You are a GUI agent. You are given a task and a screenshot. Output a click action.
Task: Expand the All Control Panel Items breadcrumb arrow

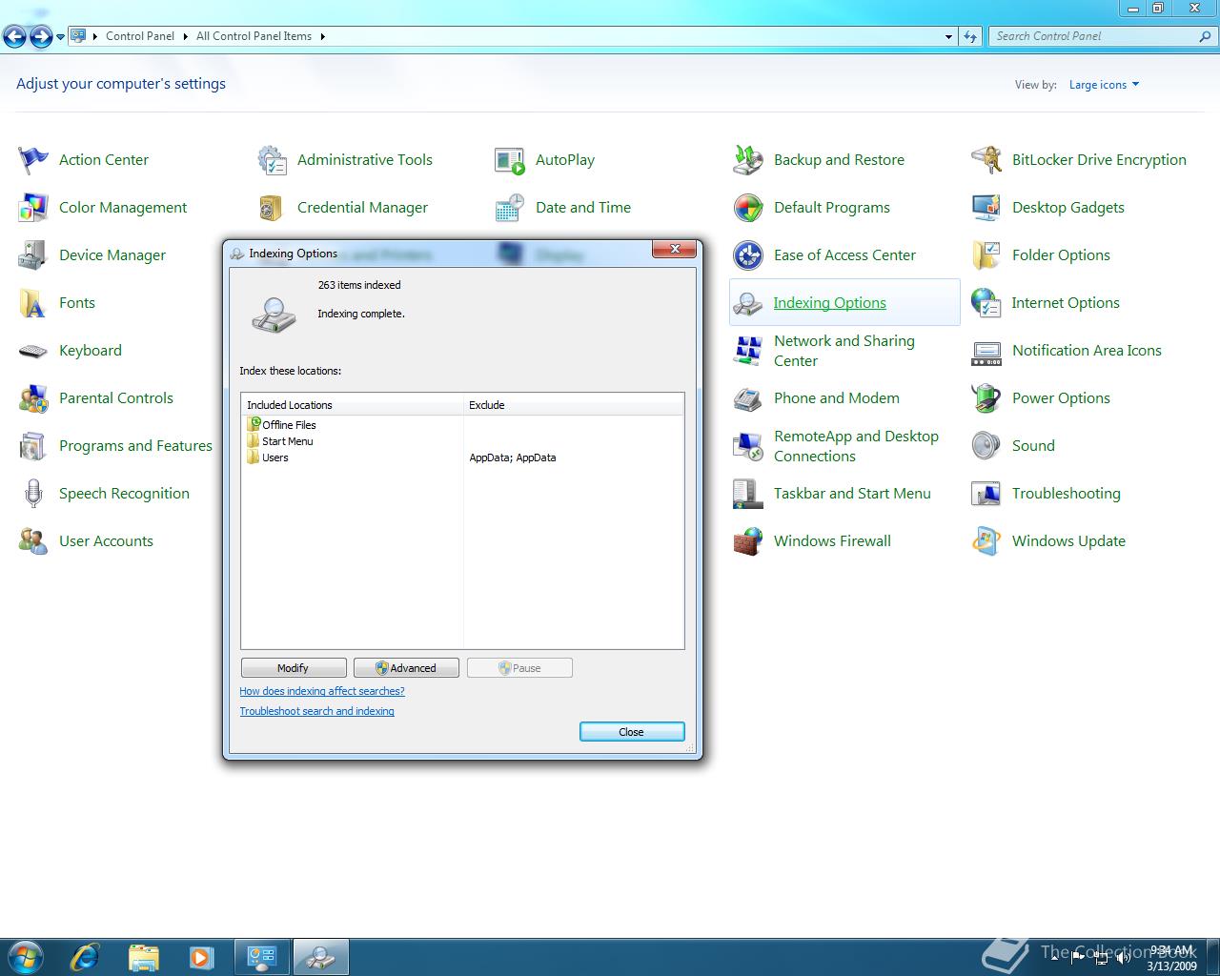tap(322, 36)
